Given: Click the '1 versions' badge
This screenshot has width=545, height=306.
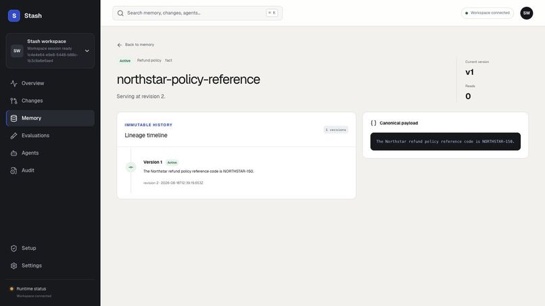Looking at the screenshot, I should click(x=336, y=130).
